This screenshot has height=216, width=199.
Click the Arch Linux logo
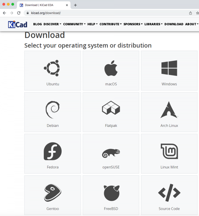coord(169,110)
